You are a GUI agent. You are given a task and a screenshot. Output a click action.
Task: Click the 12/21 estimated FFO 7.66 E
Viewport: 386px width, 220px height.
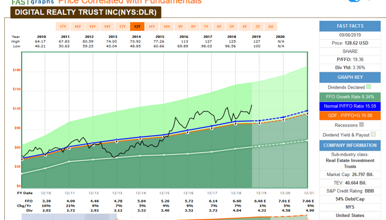308,201
